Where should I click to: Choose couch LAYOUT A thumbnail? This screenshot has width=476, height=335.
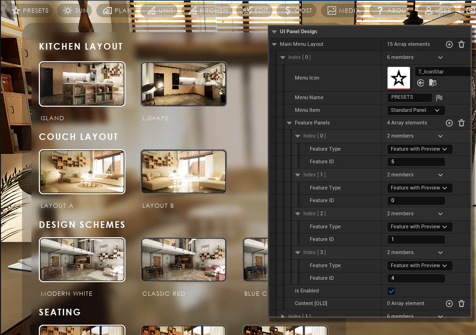pyautogui.click(x=82, y=172)
